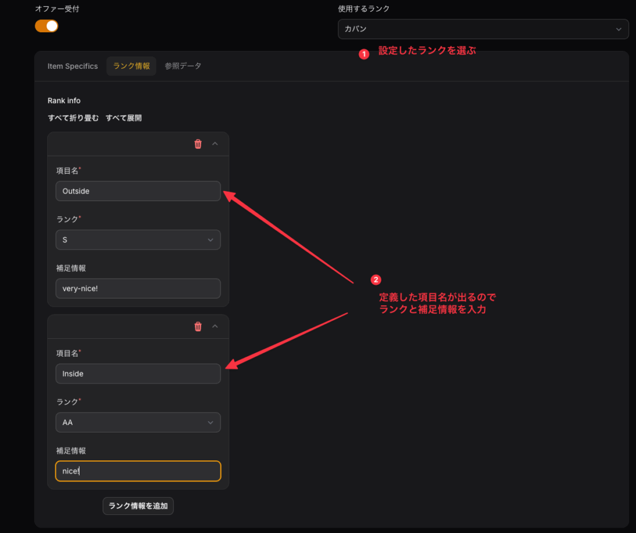Click すべて折り畳む to collapse all
Viewport: 636px width, 533px height.
coord(73,118)
